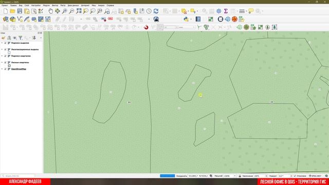Click the New GeoPackage Layer icon
Image resolution: width=329 pixels, height=185 pixels.
click(x=13, y=20)
